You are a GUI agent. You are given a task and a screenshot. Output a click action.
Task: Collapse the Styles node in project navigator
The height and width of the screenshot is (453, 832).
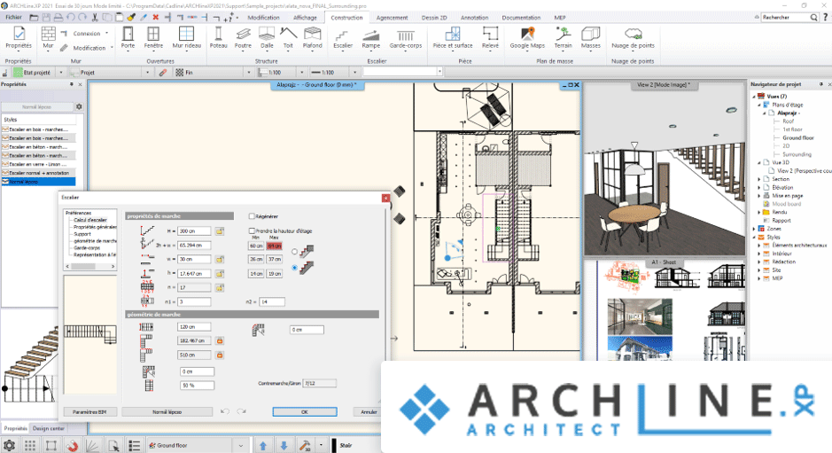click(754, 237)
